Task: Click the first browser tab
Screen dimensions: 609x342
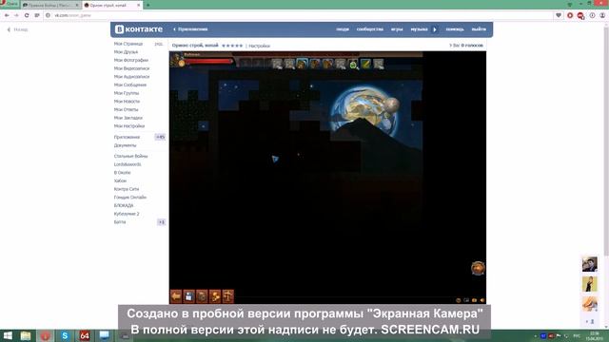Action: [50, 5]
